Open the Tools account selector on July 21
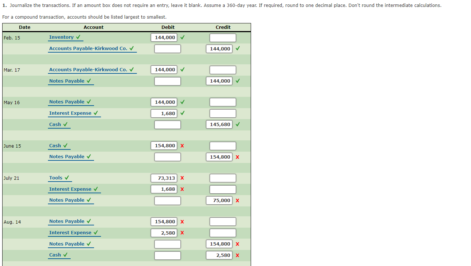The width and height of the screenshot is (471, 266). pos(55,178)
